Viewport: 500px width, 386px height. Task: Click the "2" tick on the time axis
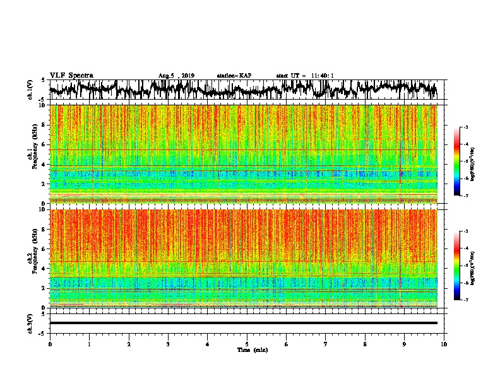[129, 344]
